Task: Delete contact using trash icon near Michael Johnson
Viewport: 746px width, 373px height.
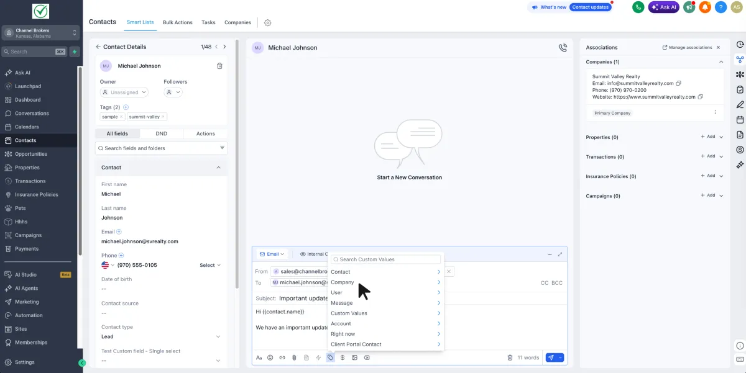Action: tap(219, 66)
